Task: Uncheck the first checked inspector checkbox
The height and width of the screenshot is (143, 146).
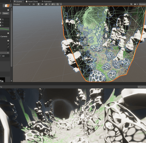Action: 8,44
